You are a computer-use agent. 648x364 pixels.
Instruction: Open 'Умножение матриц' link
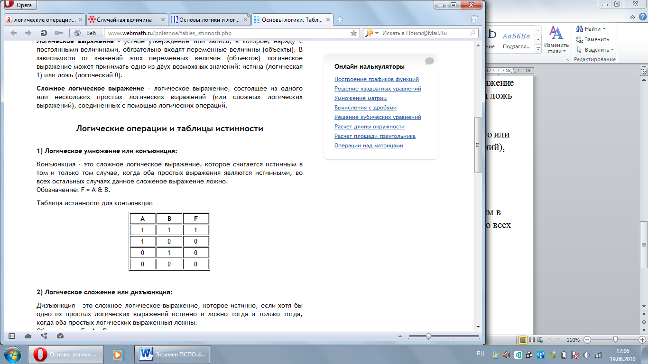click(x=361, y=98)
